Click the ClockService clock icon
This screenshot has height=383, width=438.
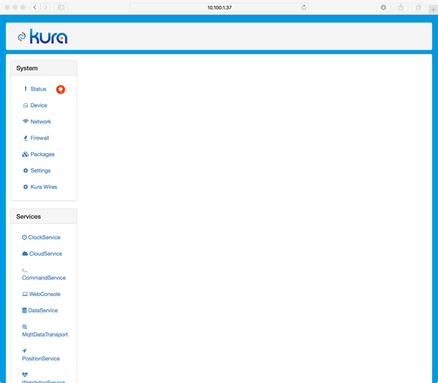tap(24, 237)
